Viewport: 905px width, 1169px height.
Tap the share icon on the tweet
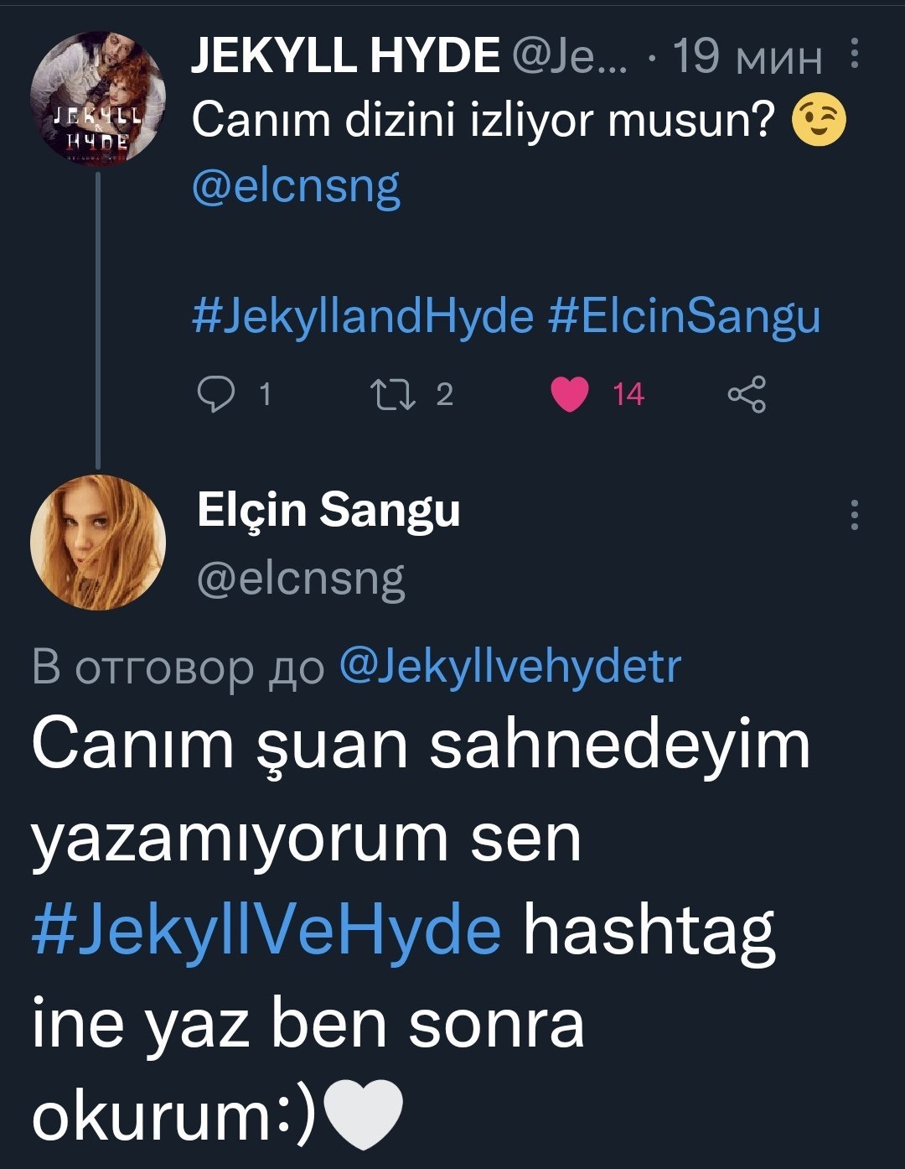click(746, 393)
